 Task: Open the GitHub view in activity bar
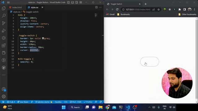pos(4,68)
